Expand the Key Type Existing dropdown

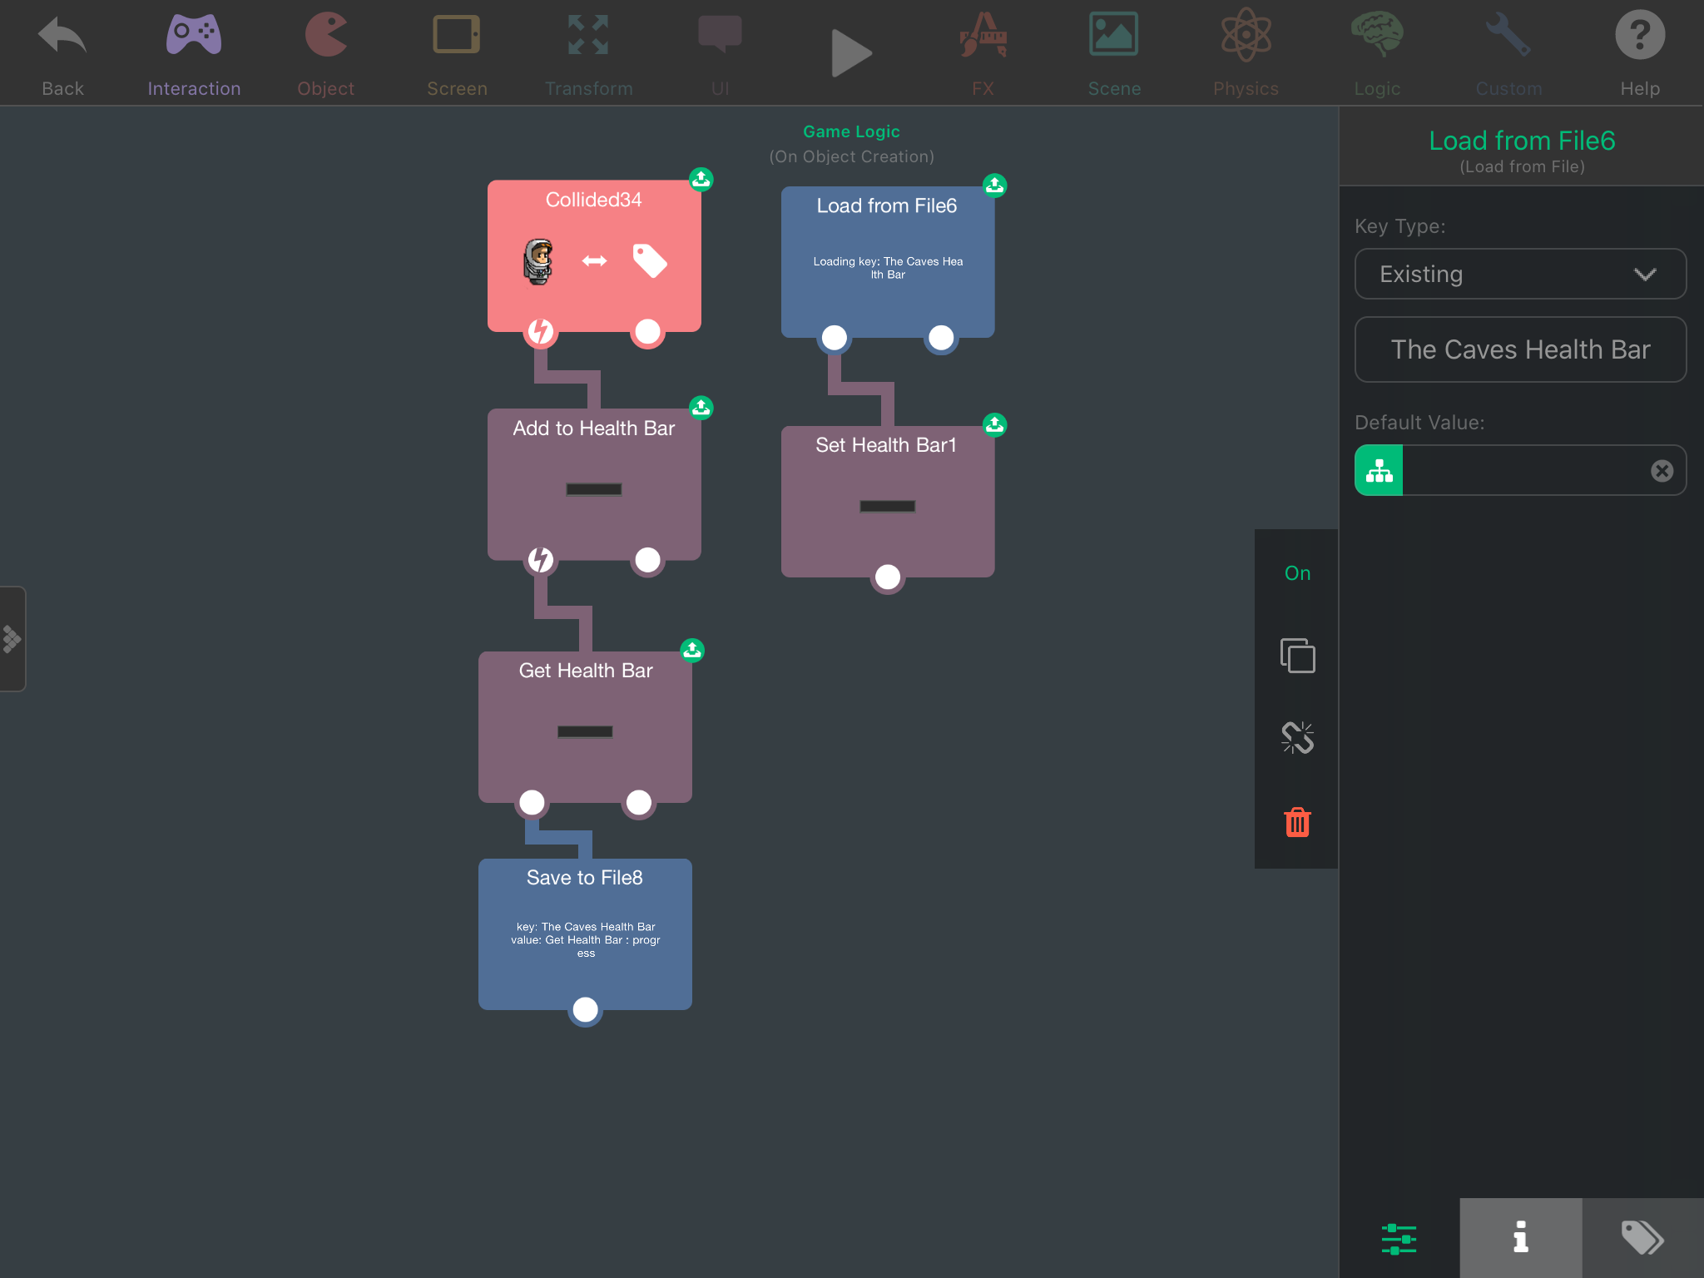(1520, 274)
